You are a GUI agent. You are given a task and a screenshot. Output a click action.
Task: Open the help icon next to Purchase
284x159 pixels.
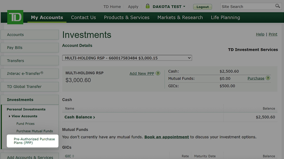[268, 78]
